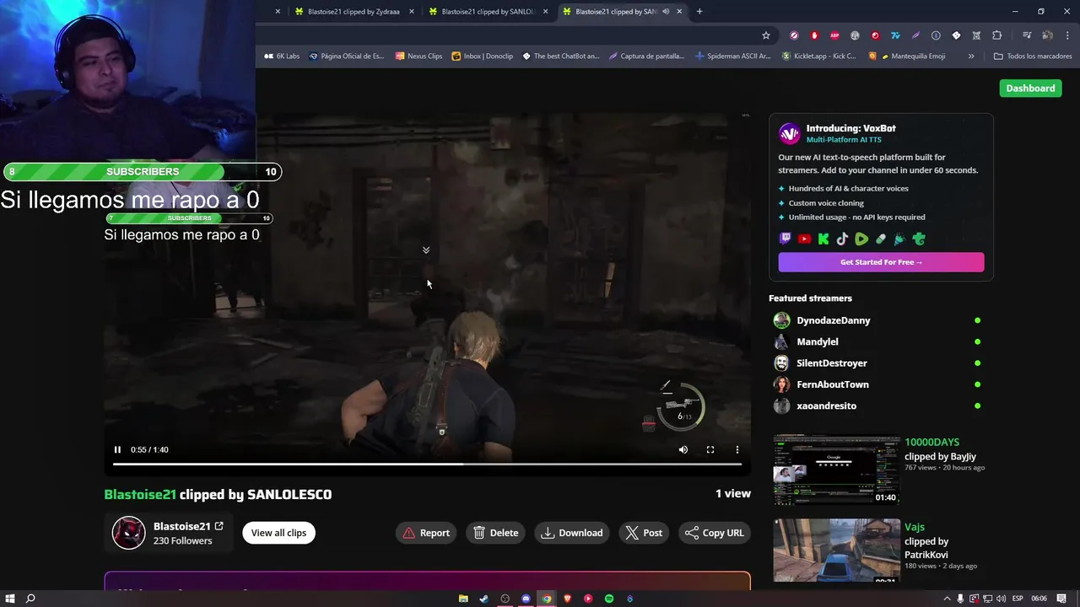Enter fullscreen on the video player
This screenshot has width=1080, height=607.
710,449
